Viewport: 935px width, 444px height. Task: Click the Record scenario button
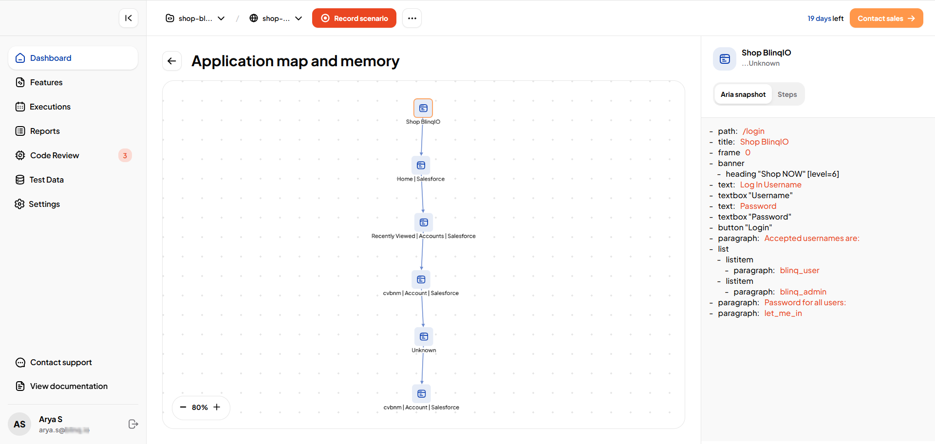[354, 18]
